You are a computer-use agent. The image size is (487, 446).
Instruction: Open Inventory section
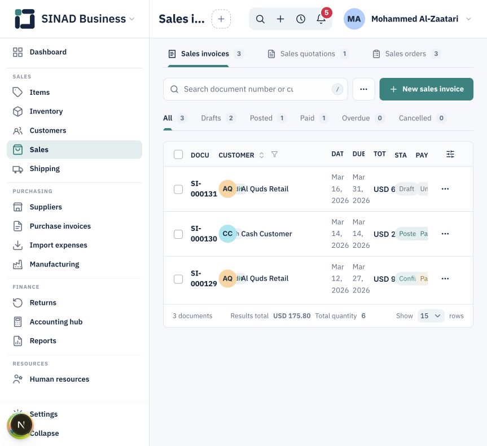[74, 111]
